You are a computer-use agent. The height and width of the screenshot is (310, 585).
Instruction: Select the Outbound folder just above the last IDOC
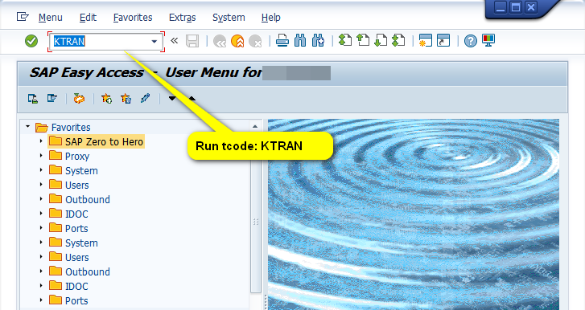pyautogui.click(x=88, y=271)
